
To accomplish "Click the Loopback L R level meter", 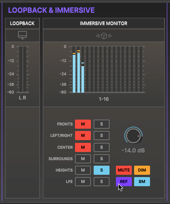I will pyautogui.click(x=23, y=69).
